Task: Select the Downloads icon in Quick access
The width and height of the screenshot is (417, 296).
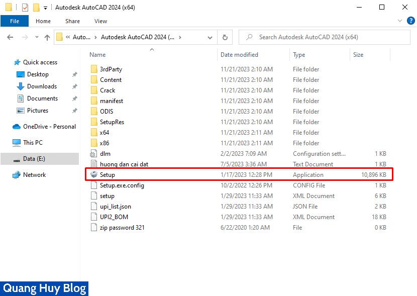Action: tap(21, 86)
